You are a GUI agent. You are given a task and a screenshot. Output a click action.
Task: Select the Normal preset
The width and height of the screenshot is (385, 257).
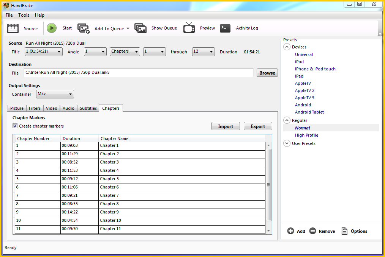(x=303, y=128)
